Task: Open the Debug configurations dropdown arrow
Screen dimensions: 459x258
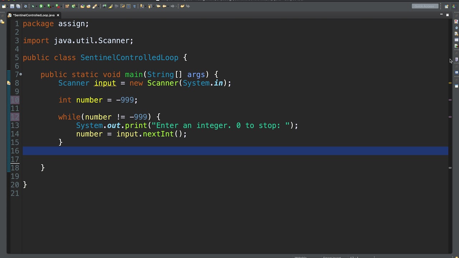Action: point(36,6)
